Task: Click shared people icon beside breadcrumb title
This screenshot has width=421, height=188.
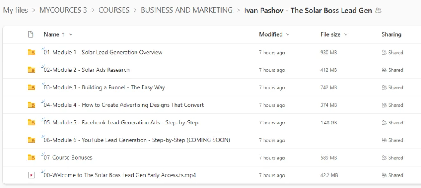Action: (x=378, y=11)
